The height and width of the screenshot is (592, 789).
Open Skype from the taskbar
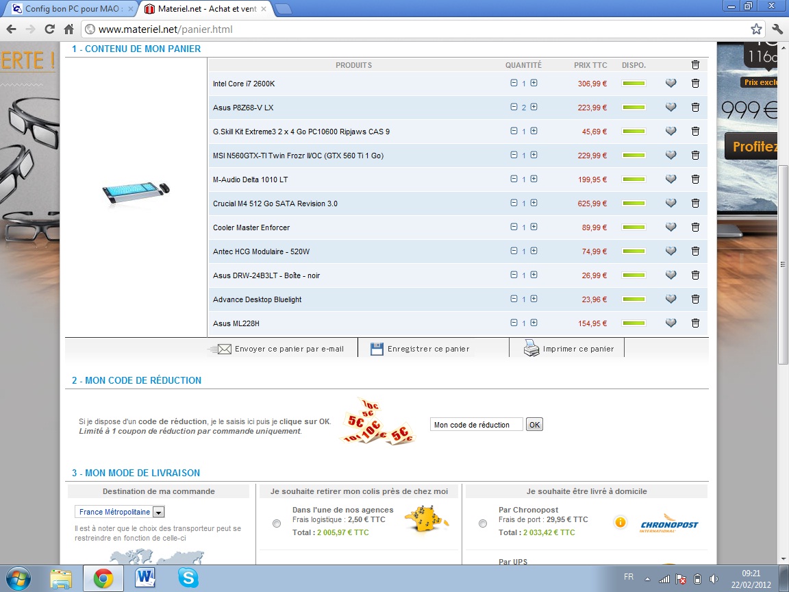coord(188,578)
